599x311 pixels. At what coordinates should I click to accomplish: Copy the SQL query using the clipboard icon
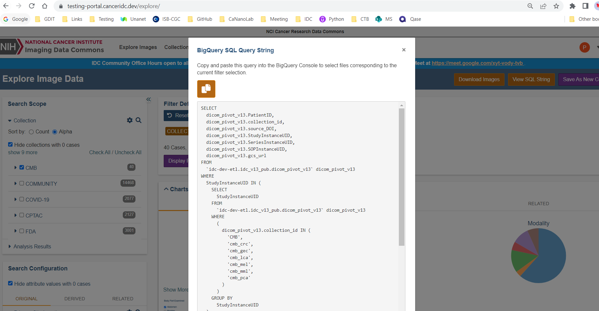click(206, 89)
